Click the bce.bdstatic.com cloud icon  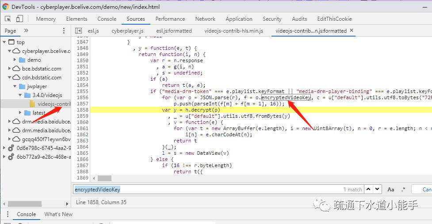16,68
